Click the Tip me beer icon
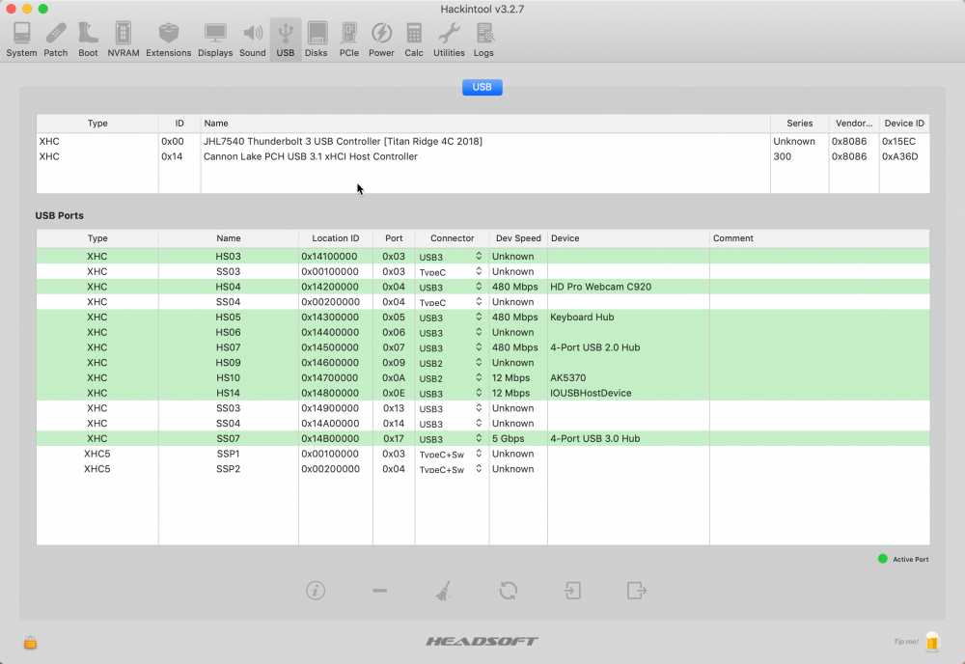 pos(932,641)
